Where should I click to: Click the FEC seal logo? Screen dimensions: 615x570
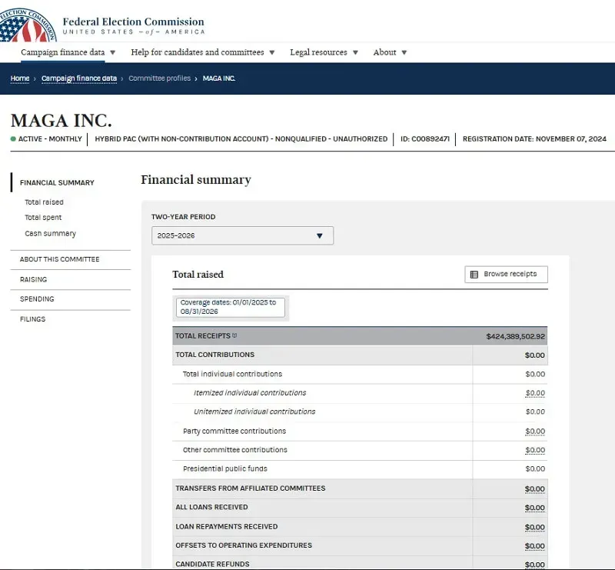(28, 25)
